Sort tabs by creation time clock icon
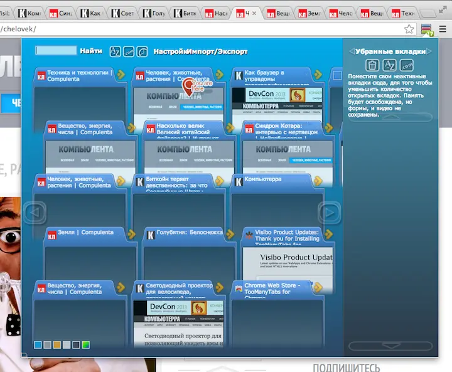 coord(142,51)
